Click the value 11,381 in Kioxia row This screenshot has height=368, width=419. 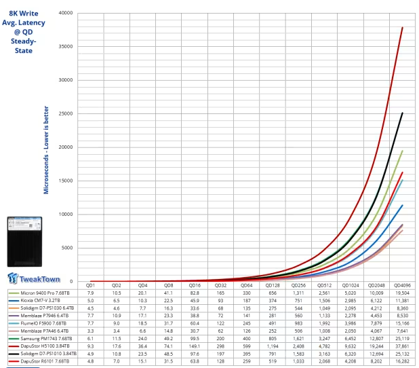coord(402,301)
